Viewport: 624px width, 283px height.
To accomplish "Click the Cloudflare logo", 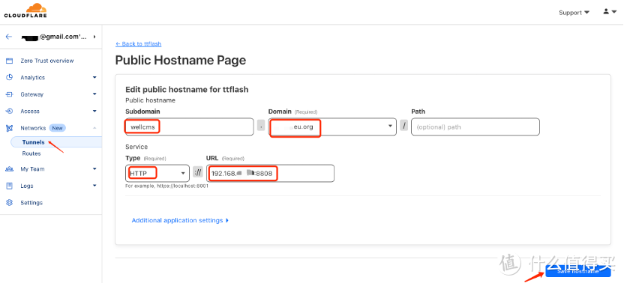I will [25, 10].
